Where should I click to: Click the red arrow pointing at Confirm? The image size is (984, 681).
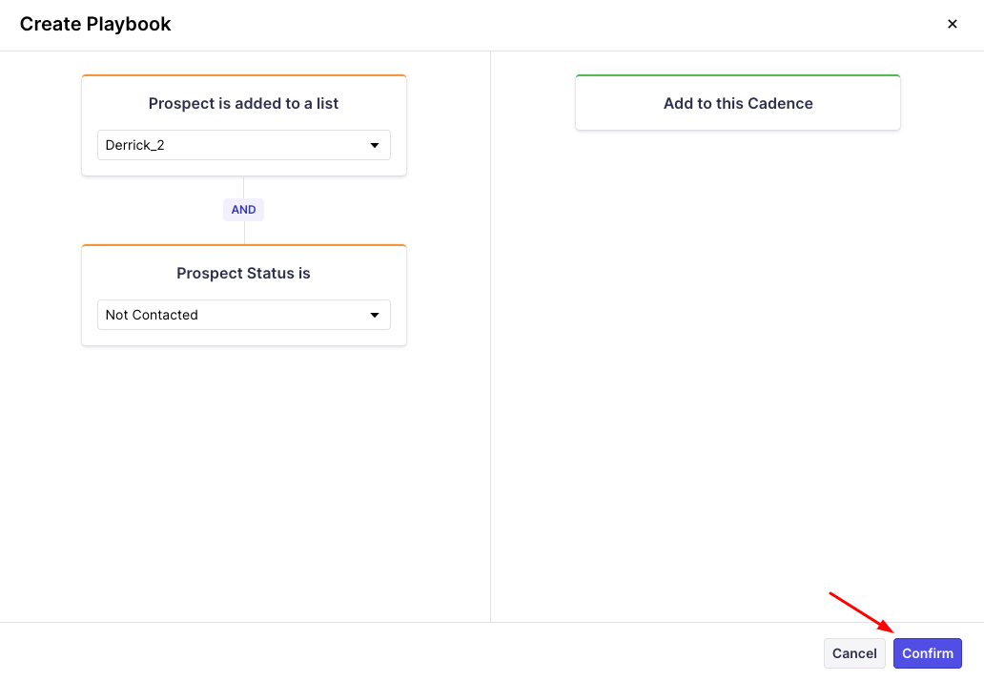[x=861, y=612]
